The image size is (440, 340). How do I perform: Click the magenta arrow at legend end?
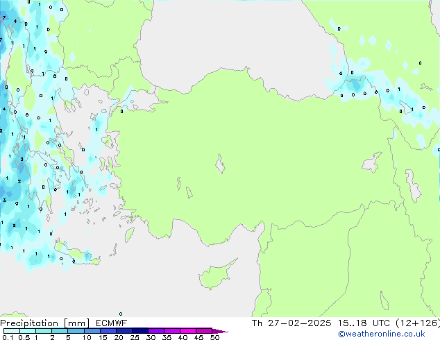(221, 331)
